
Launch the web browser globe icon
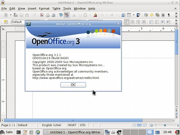pyautogui.click(x=38, y=132)
